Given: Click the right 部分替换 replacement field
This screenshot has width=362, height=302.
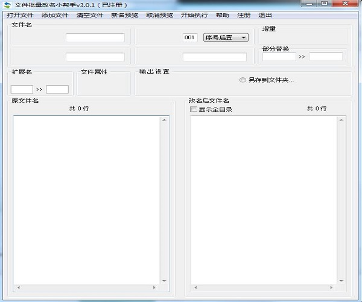Looking at the screenshot, I should coord(326,56).
